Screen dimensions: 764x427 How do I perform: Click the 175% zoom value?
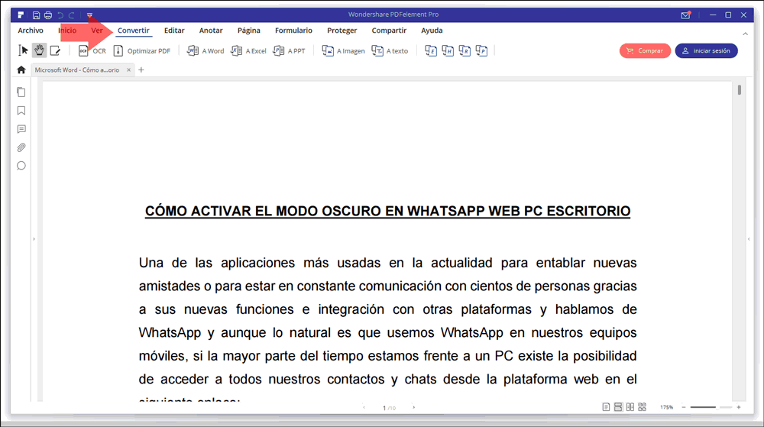pos(666,407)
